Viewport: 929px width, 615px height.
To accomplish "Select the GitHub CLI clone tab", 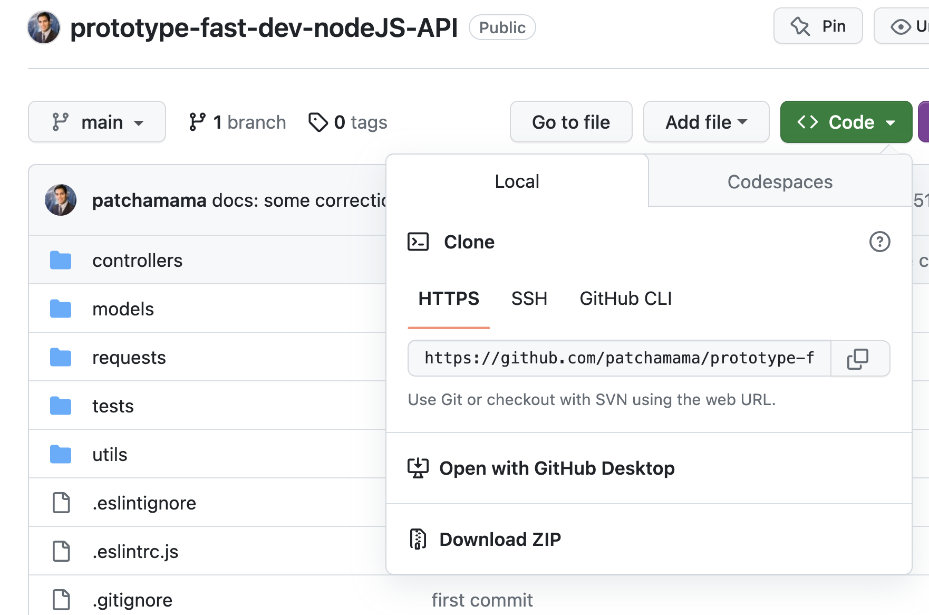I will (626, 299).
